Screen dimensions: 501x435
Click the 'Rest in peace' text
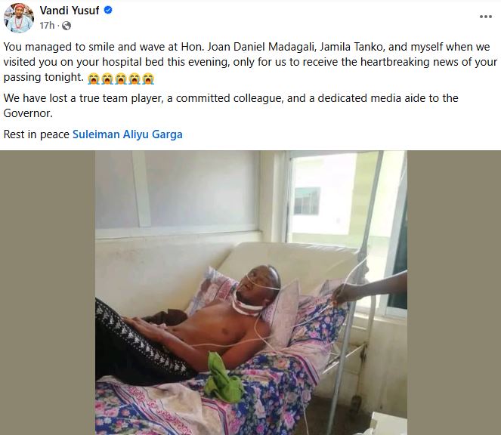[36, 134]
